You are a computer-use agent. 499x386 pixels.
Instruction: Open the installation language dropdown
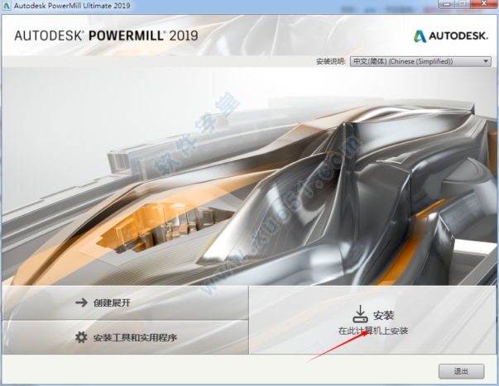[x=420, y=61]
